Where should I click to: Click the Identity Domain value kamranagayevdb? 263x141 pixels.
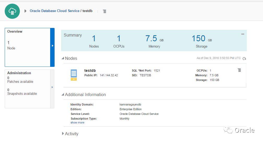click(130, 104)
